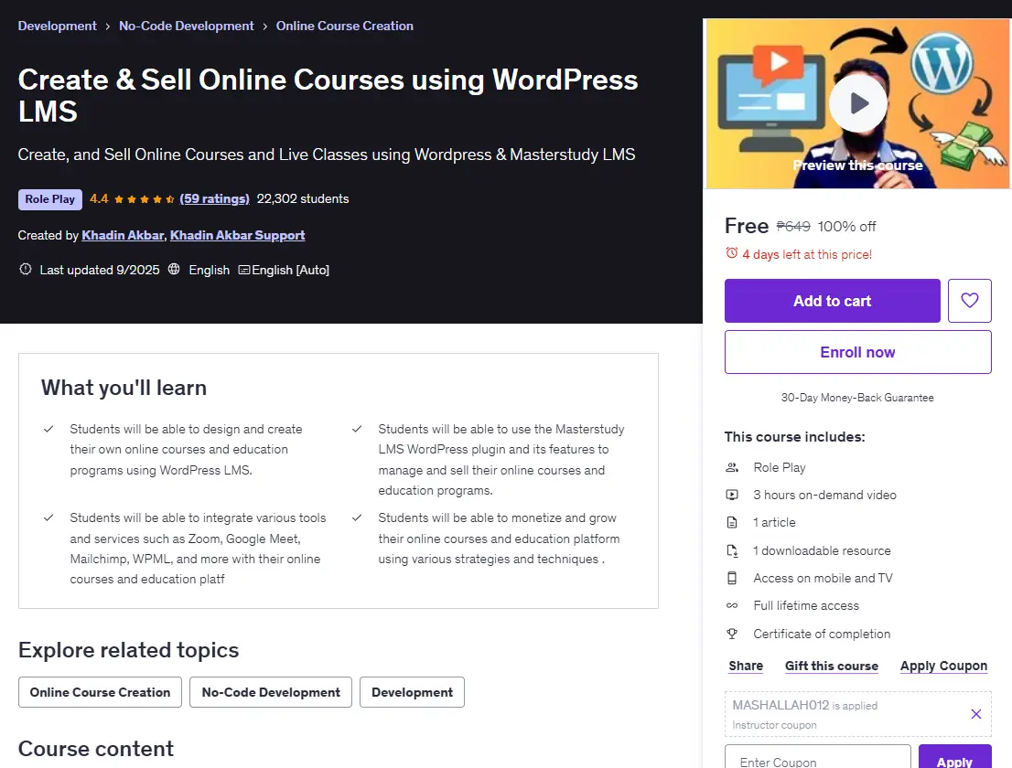Click the mobile device icon beside Access on mobile
The height and width of the screenshot is (768, 1012).
(732, 579)
